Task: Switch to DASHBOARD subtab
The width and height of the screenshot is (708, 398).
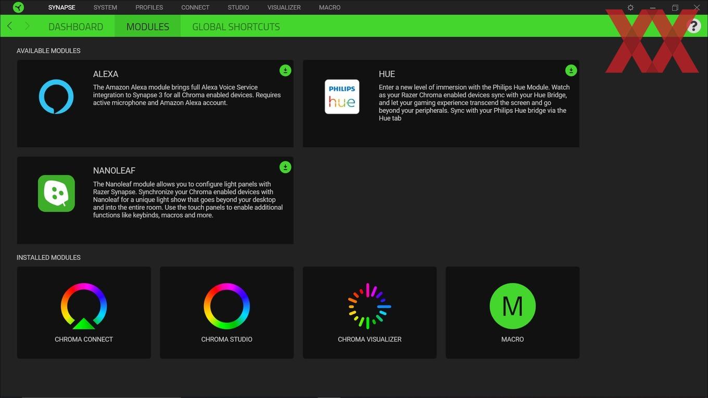Action: 75,27
